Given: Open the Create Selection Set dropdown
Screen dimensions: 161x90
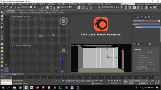Looking at the screenshot, I should (108, 7).
